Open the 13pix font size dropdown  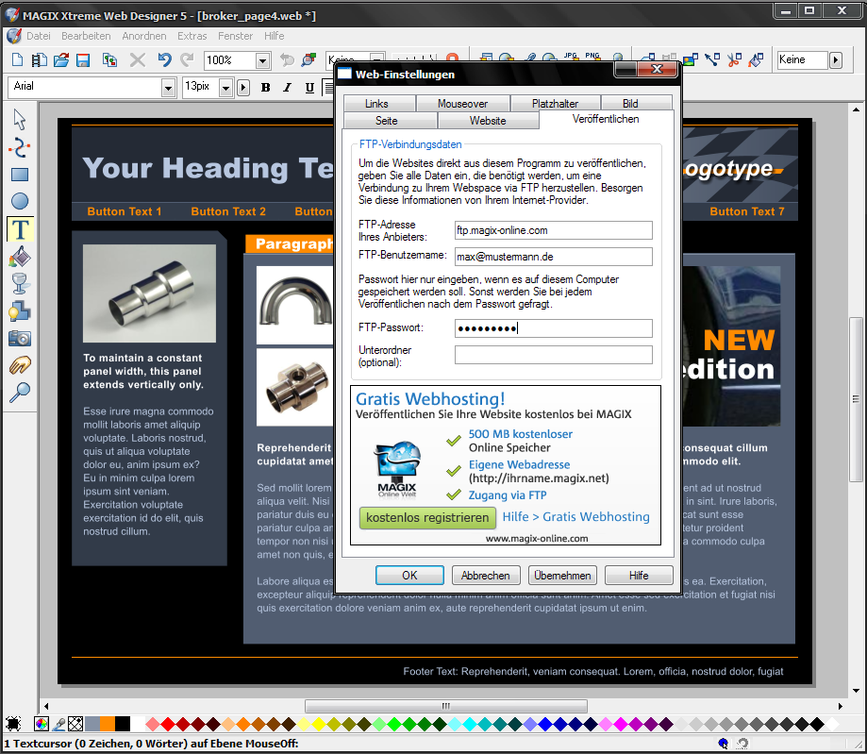click(225, 88)
